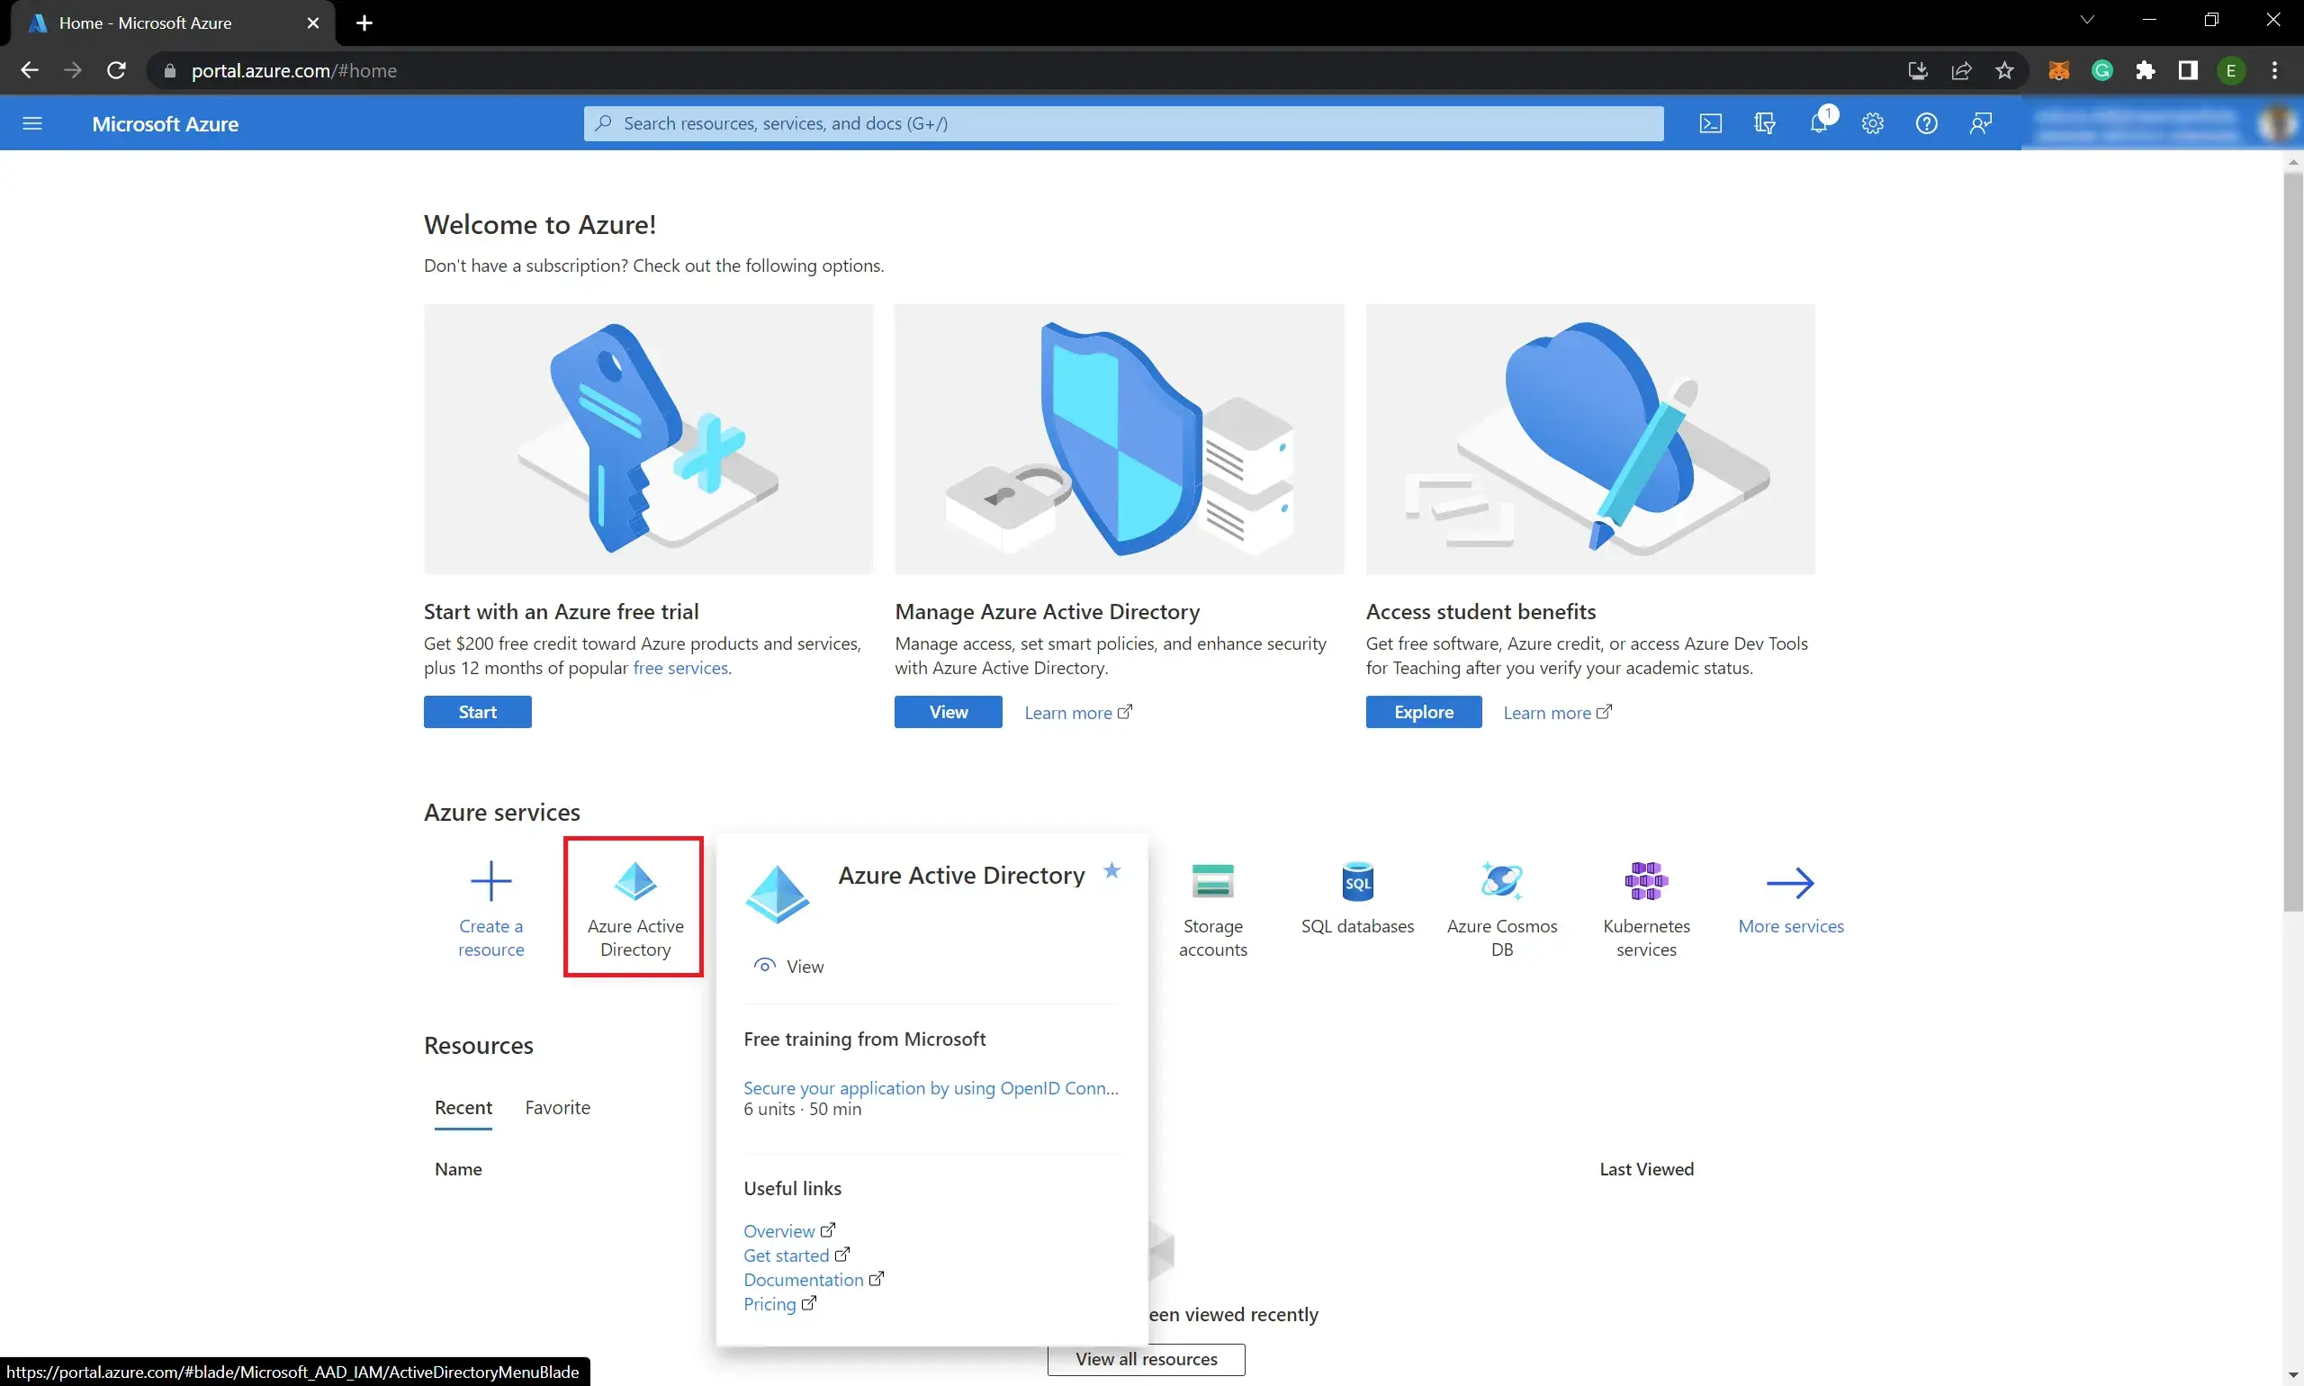Screen dimensions: 2304x1386
Task: Close the Home - Microsoft Azure tab
Action: click(313, 22)
